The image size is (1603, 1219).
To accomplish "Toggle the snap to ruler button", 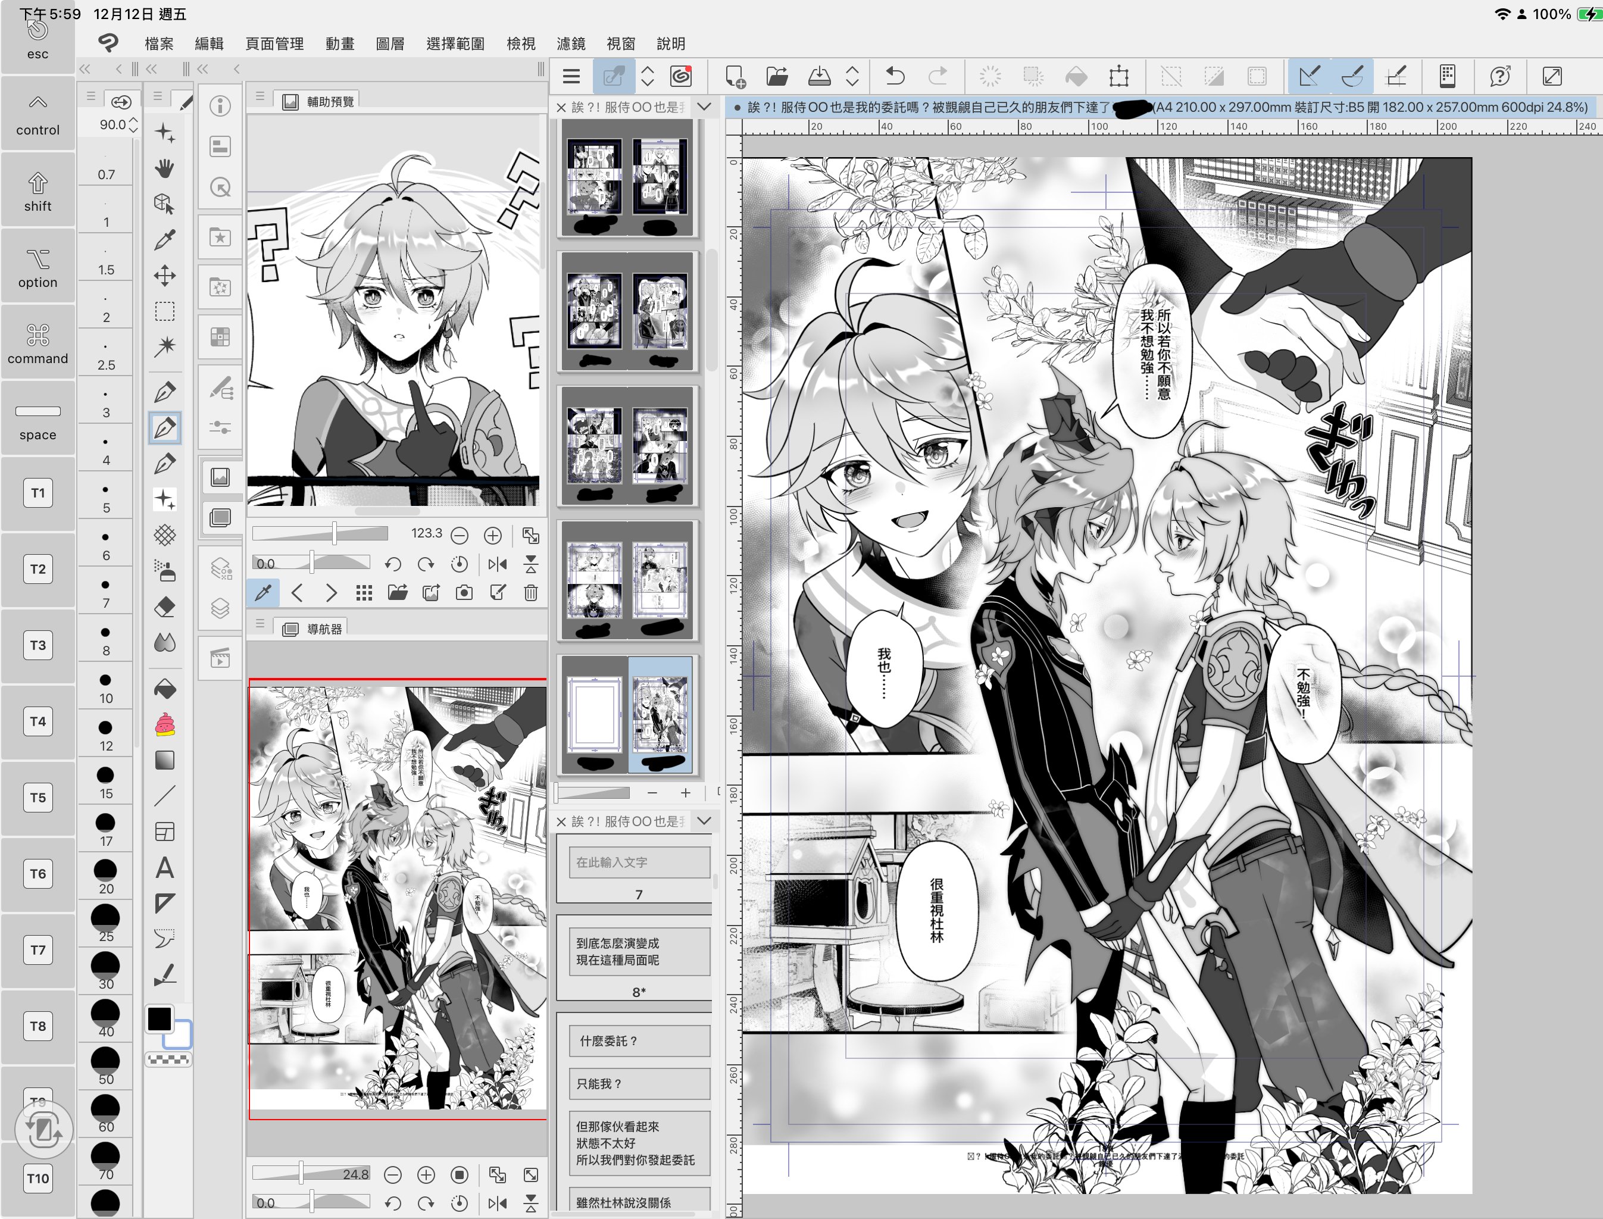I will click(1309, 76).
